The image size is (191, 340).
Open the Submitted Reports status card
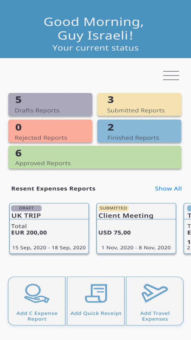(x=139, y=105)
